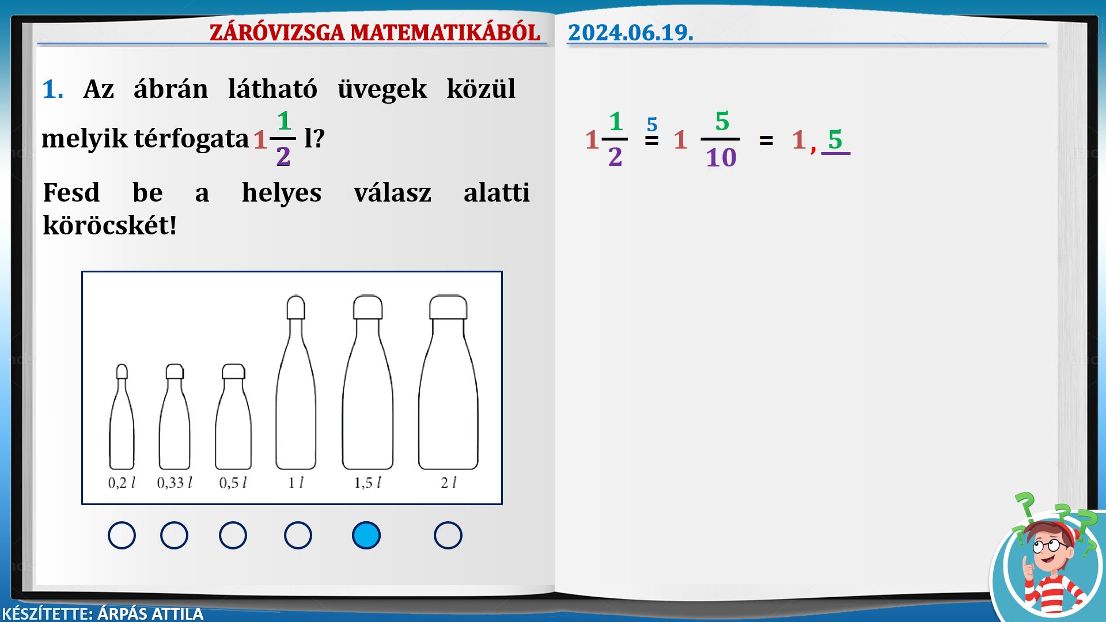
Task: Click the 1 l bottle drawing
Action: [296, 397]
